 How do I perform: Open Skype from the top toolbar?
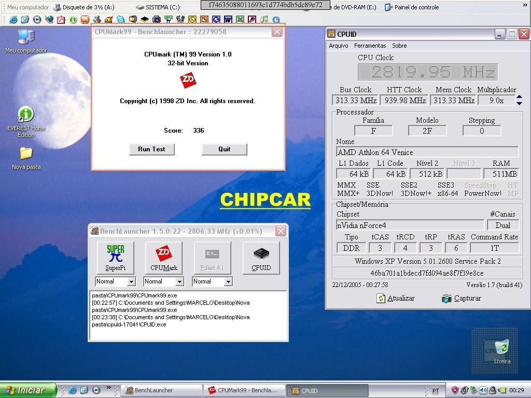tap(120, 20)
